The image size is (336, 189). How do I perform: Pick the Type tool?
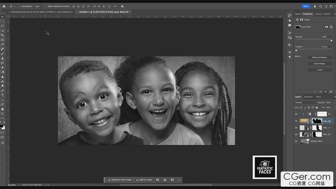click(2, 95)
